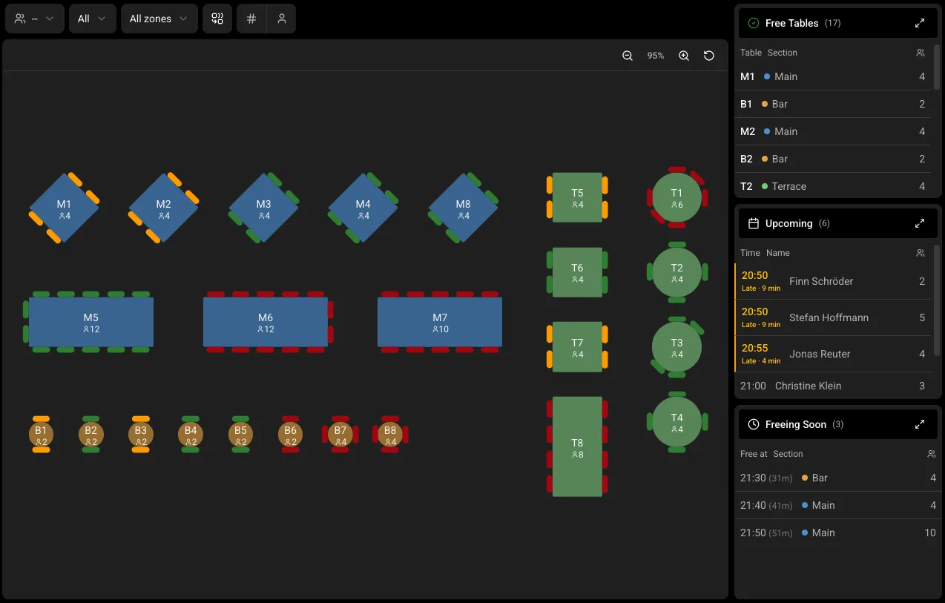Select table M2 on floor plan
Image resolution: width=945 pixels, height=603 pixels.
pyautogui.click(x=164, y=208)
